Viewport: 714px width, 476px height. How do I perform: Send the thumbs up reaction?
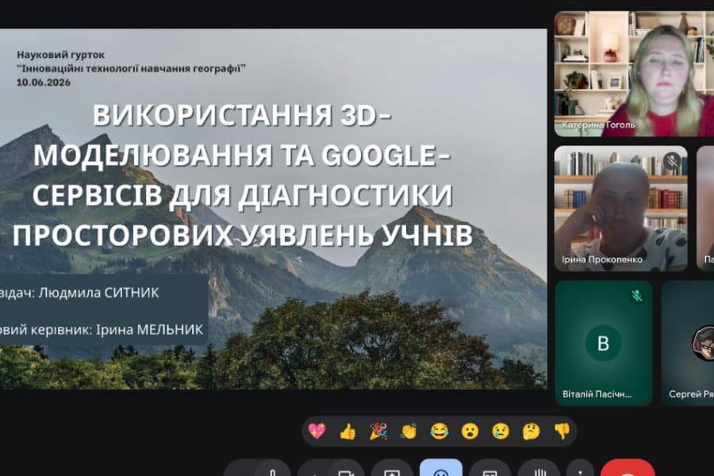tap(348, 431)
